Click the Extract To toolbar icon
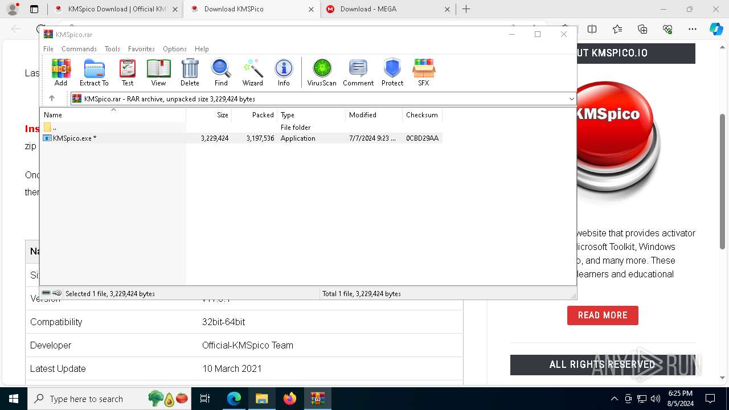 point(94,72)
